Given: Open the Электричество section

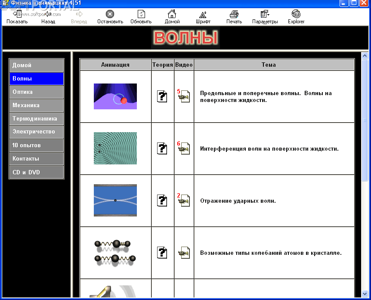Looking at the screenshot, I should (37, 132).
